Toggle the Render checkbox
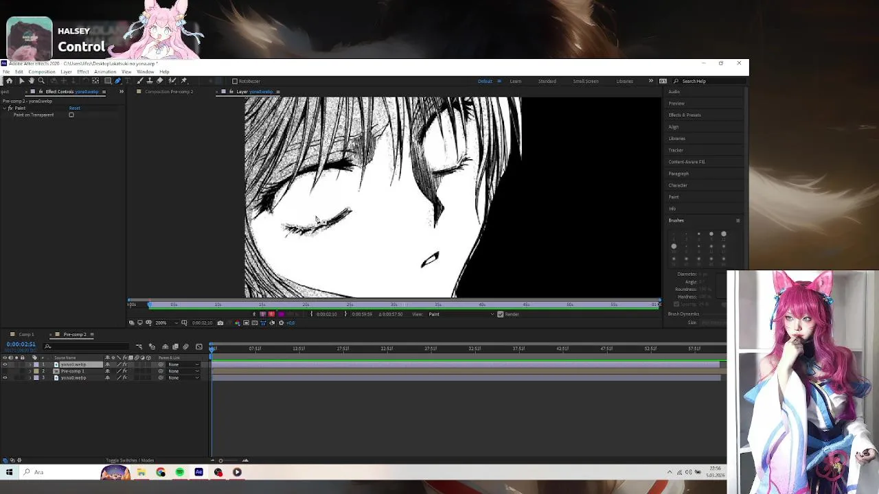The width and height of the screenshot is (879, 494). [x=500, y=314]
